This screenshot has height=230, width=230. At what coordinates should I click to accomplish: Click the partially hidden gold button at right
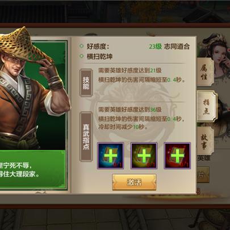[203, 175]
